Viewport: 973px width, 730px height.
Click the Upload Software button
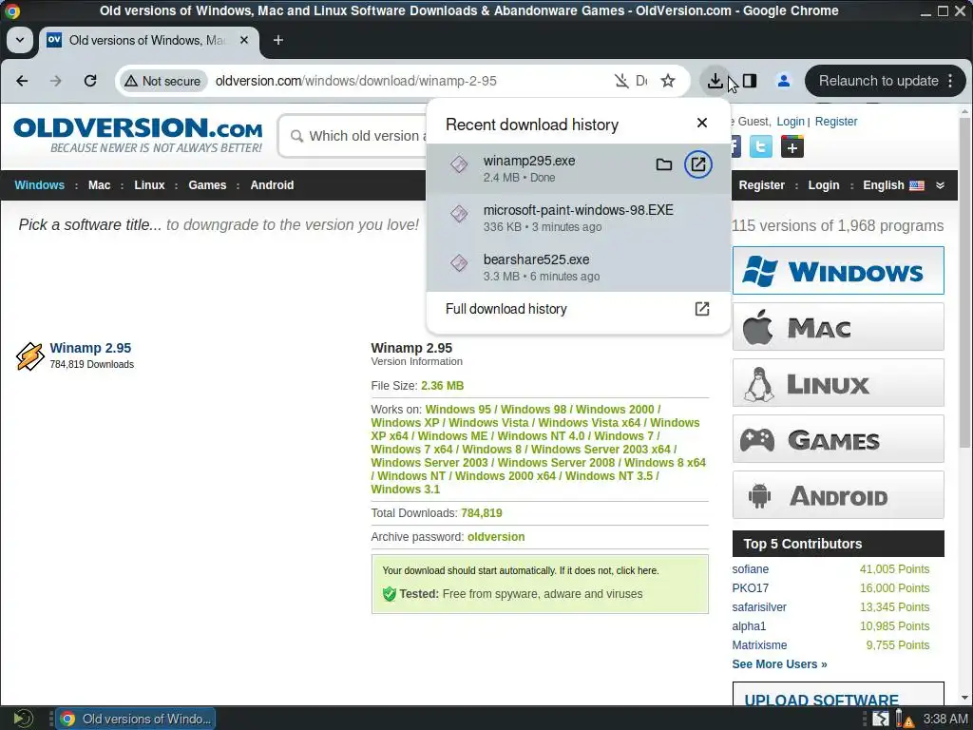[838, 695]
